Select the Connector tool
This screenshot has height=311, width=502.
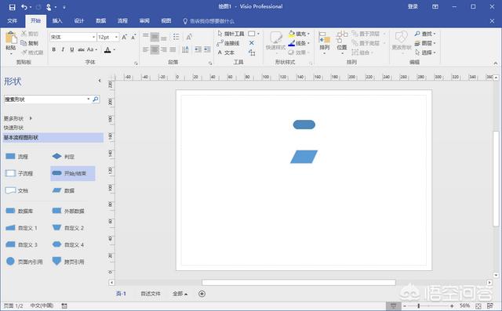228,43
